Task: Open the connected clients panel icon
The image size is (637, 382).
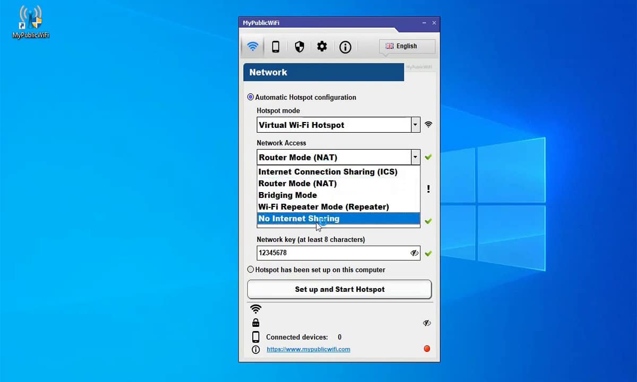Action: tap(276, 47)
